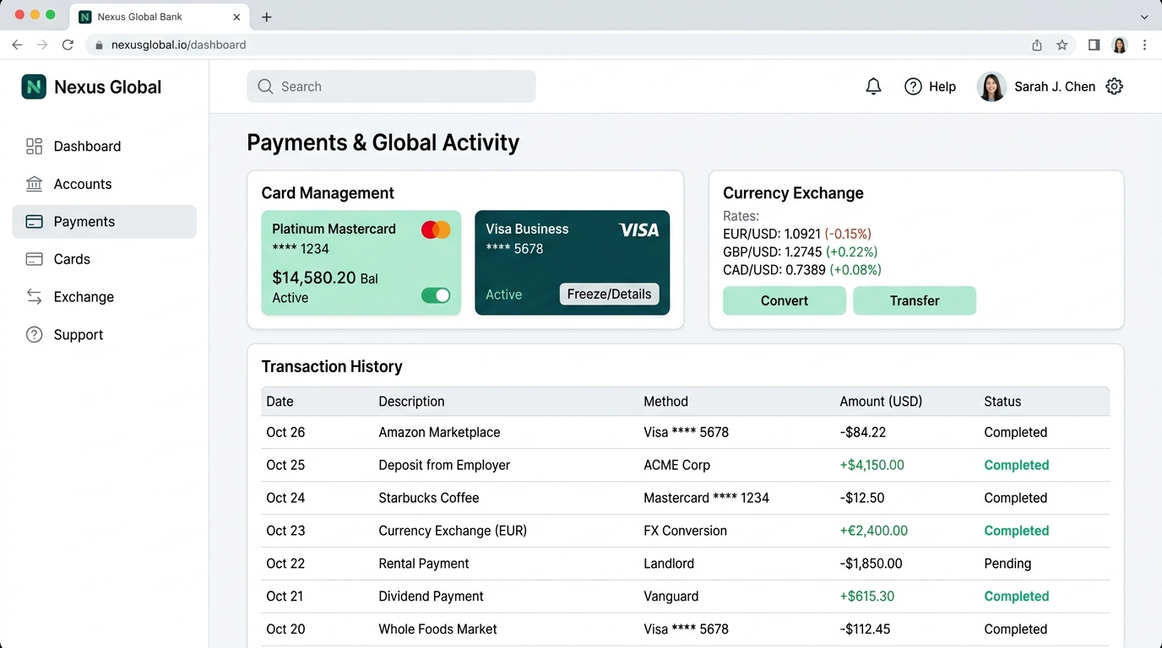1162x648 pixels.
Task: Toggle browser side panel icon
Action: (1094, 45)
